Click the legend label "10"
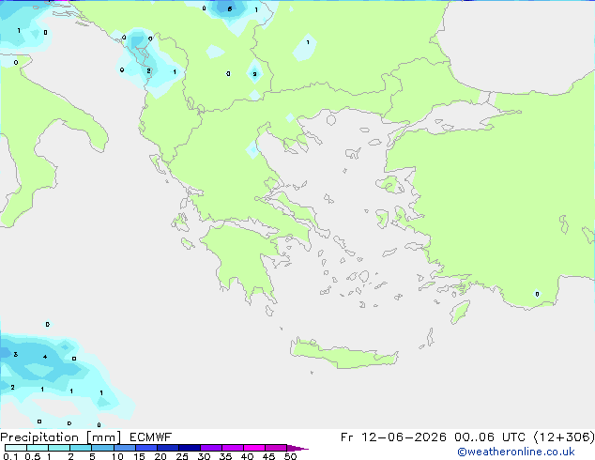Screen dimensions: 595x460 pos(117,456)
